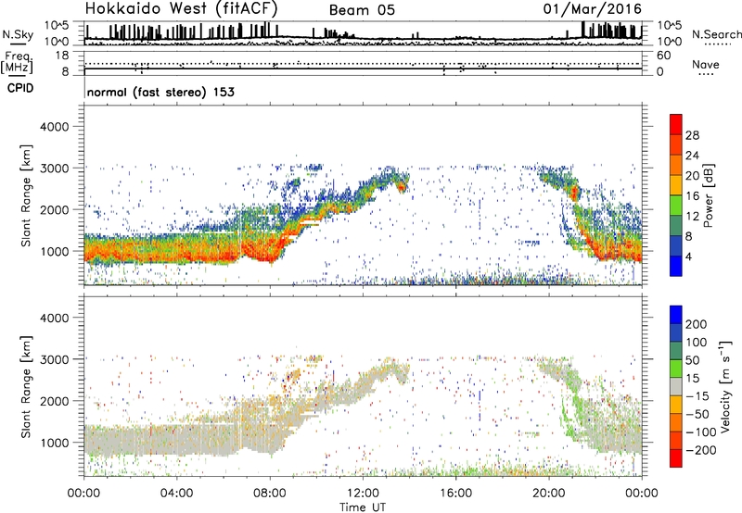Click the '12:00' time tick label
The height and width of the screenshot is (513, 742).
pos(363,494)
